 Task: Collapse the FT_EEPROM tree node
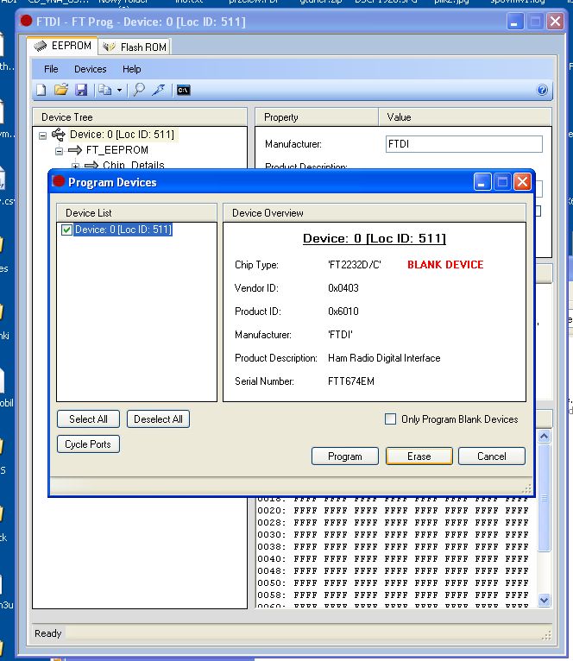point(59,151)
